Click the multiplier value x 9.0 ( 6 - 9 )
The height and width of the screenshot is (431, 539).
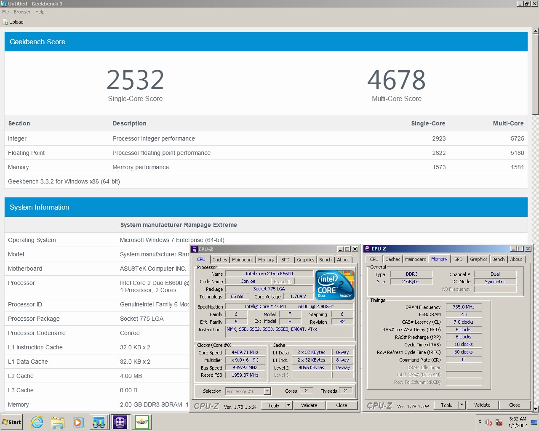[245, 360]
